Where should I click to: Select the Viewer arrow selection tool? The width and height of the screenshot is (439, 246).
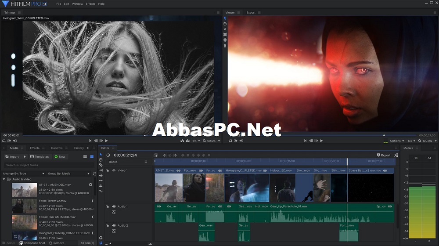click(225, 18)
